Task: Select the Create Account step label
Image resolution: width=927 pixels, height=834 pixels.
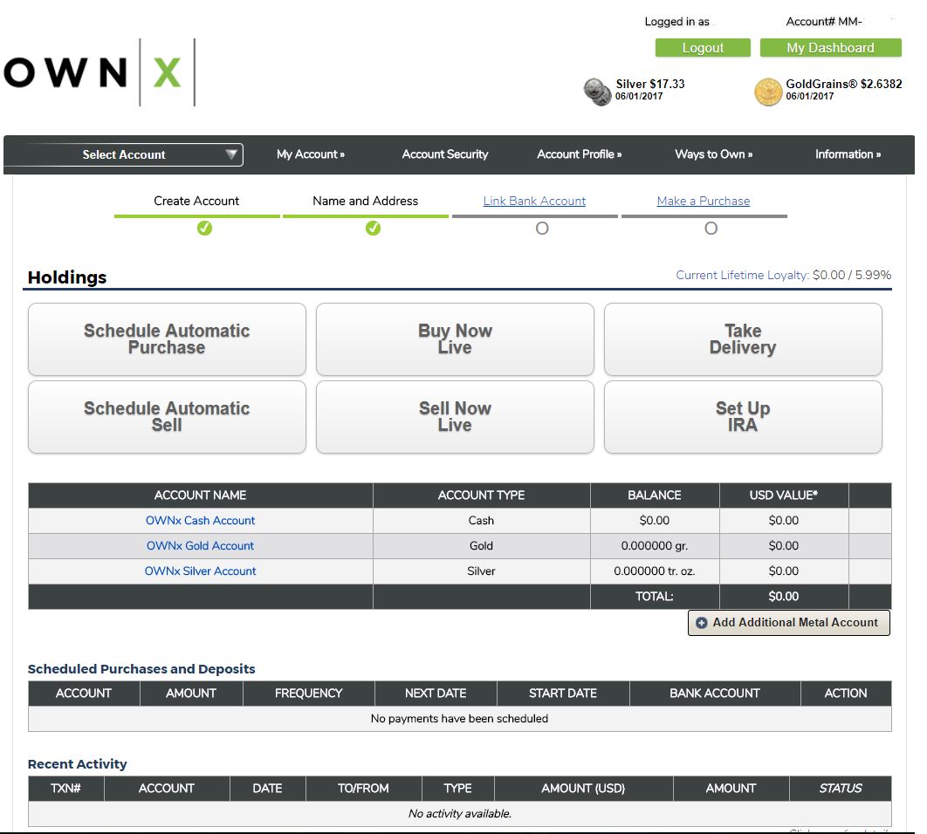Action: pyautogui.click(x=196, y=201)
